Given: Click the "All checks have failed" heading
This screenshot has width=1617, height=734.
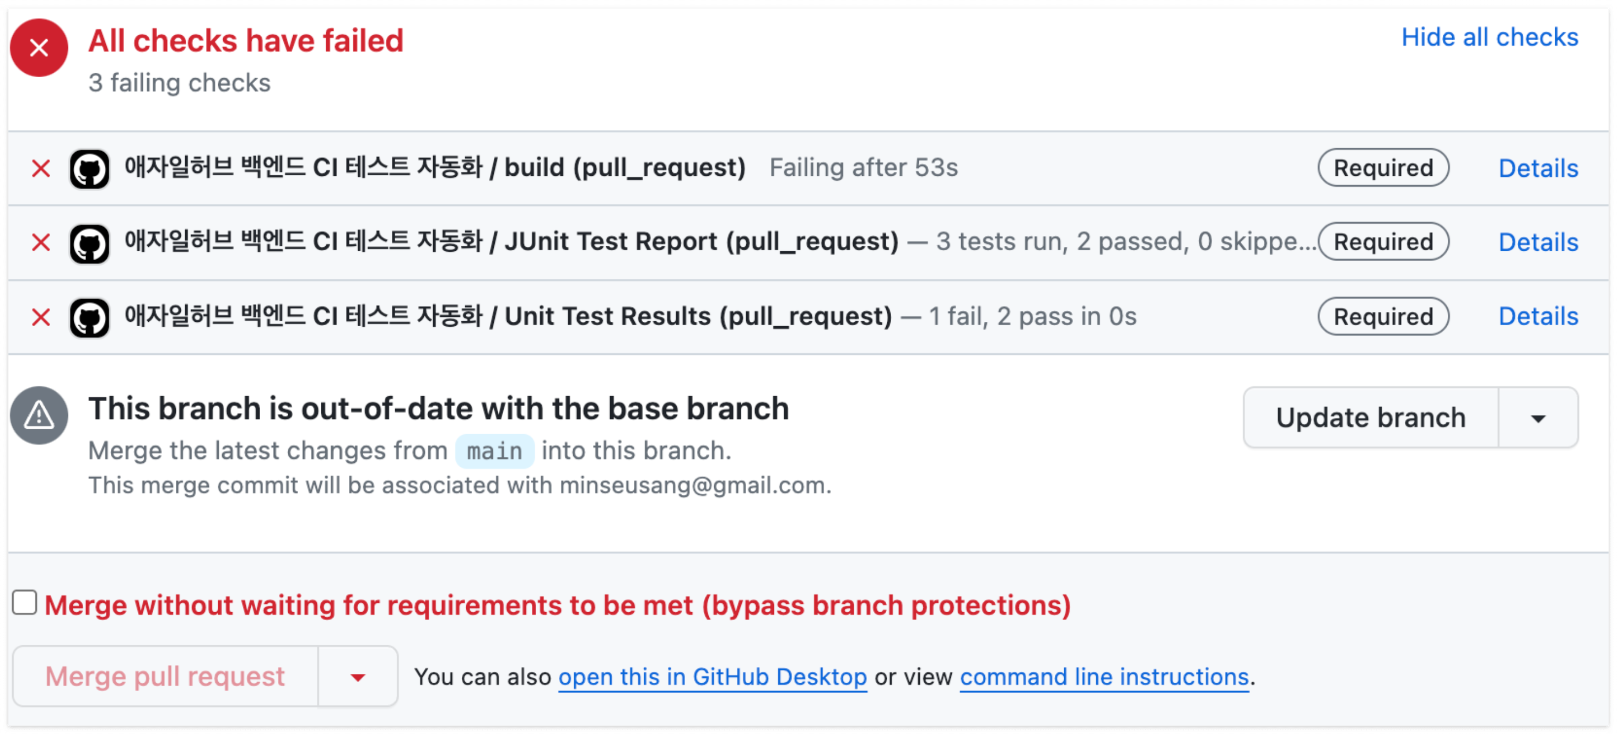Looking at the screenshot, I should [245, 41].
